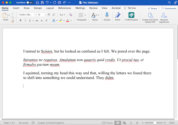The width and height of the screenshot is (178, 125).
Task: Toggle underline formatting
Action: point(30,20)
